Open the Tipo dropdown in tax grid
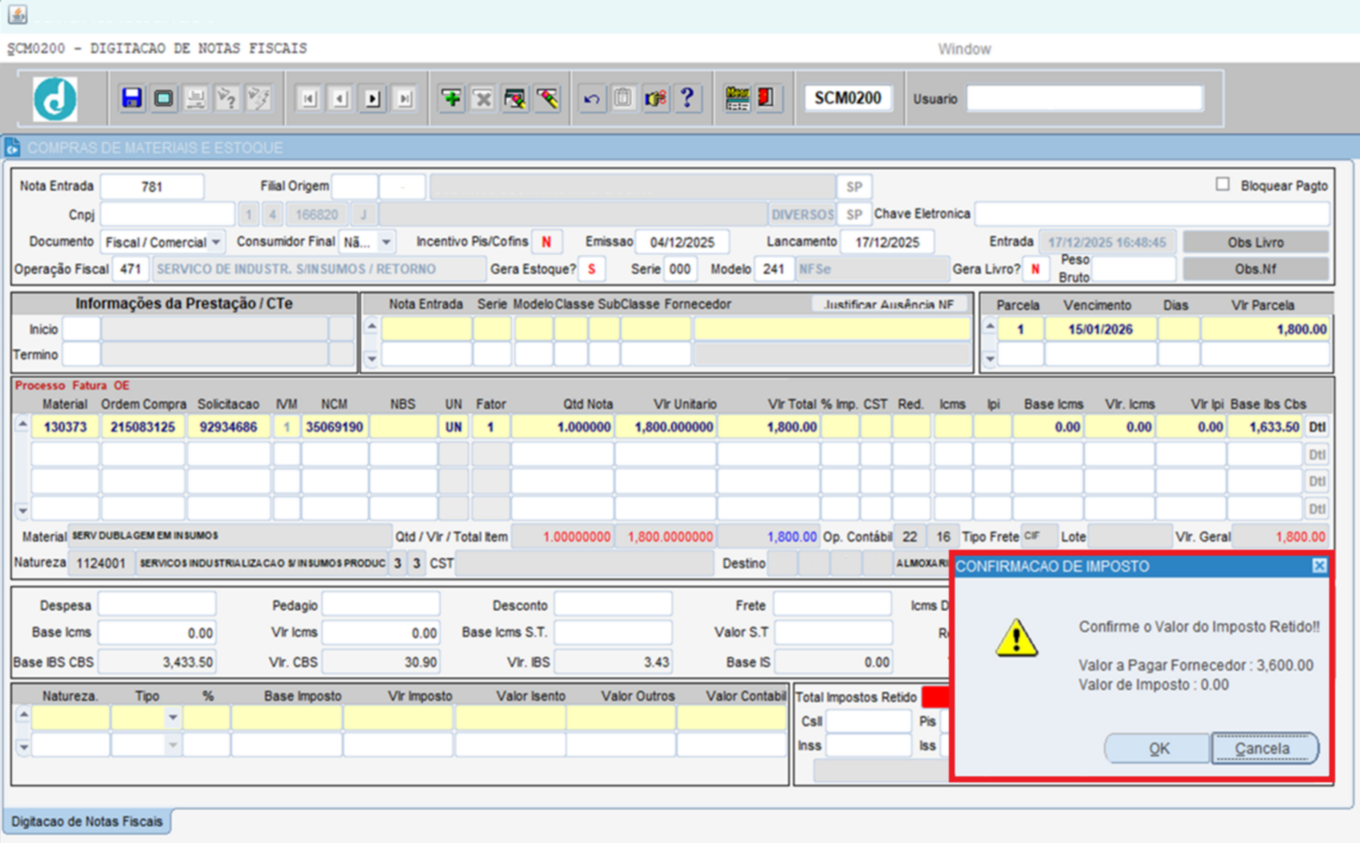 click(173, 717)
